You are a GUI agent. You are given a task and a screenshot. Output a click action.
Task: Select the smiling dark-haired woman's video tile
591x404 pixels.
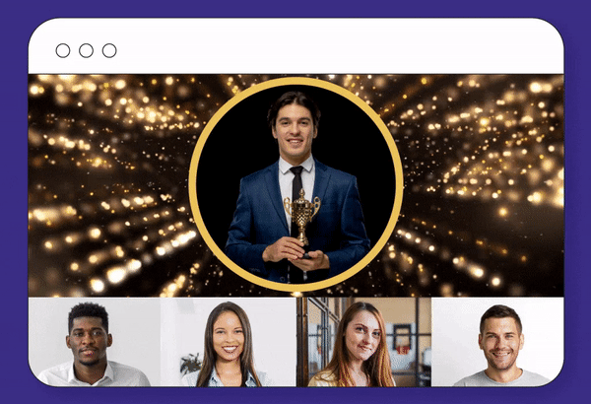pyautogui.click(x=229, y=342)
